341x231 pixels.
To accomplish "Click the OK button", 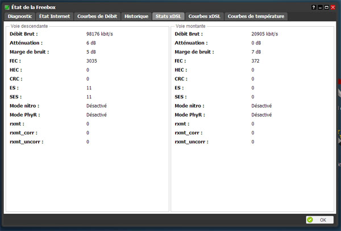I will [319, 220].
